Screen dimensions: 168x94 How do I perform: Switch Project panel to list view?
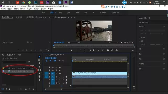point(2,89)
